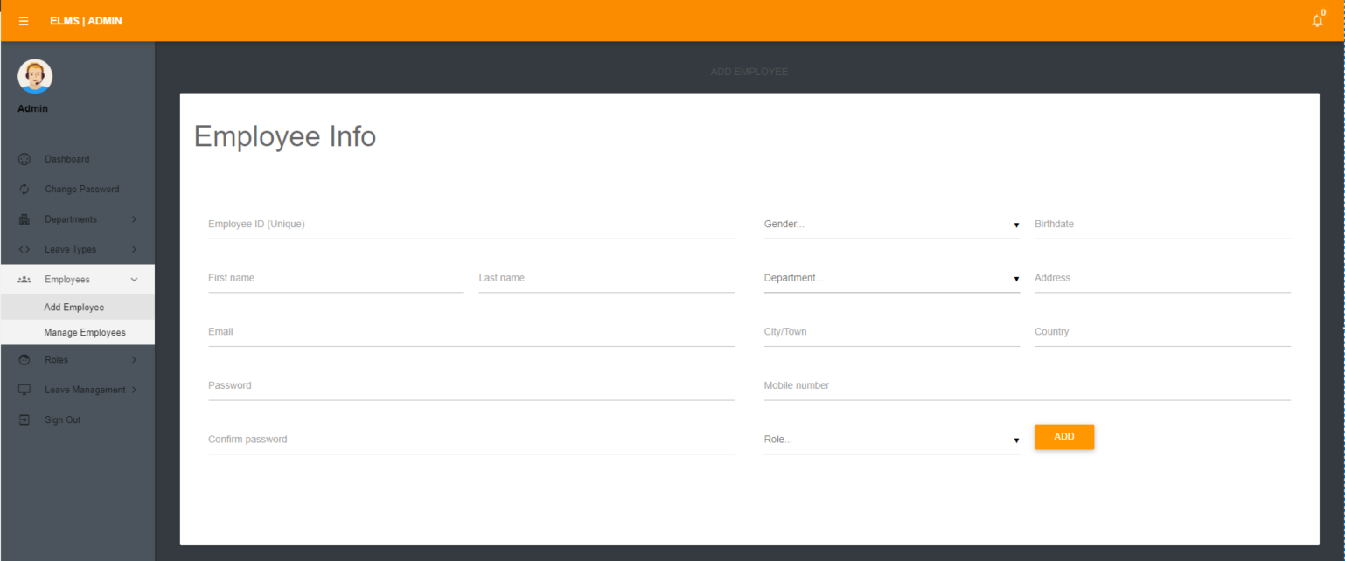The image size is (1345, 561).
Task: Open the Department dropdown
Action: (892, 278)
